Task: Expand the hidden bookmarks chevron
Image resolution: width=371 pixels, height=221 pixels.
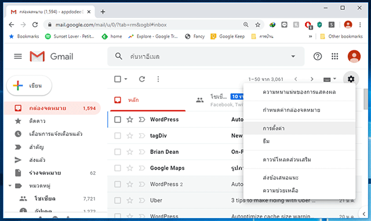Action: (x=311, y=36)
